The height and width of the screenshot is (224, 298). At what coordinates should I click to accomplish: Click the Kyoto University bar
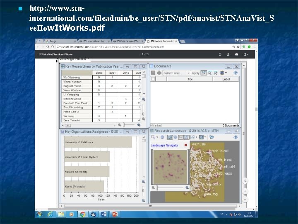point(84,186)
